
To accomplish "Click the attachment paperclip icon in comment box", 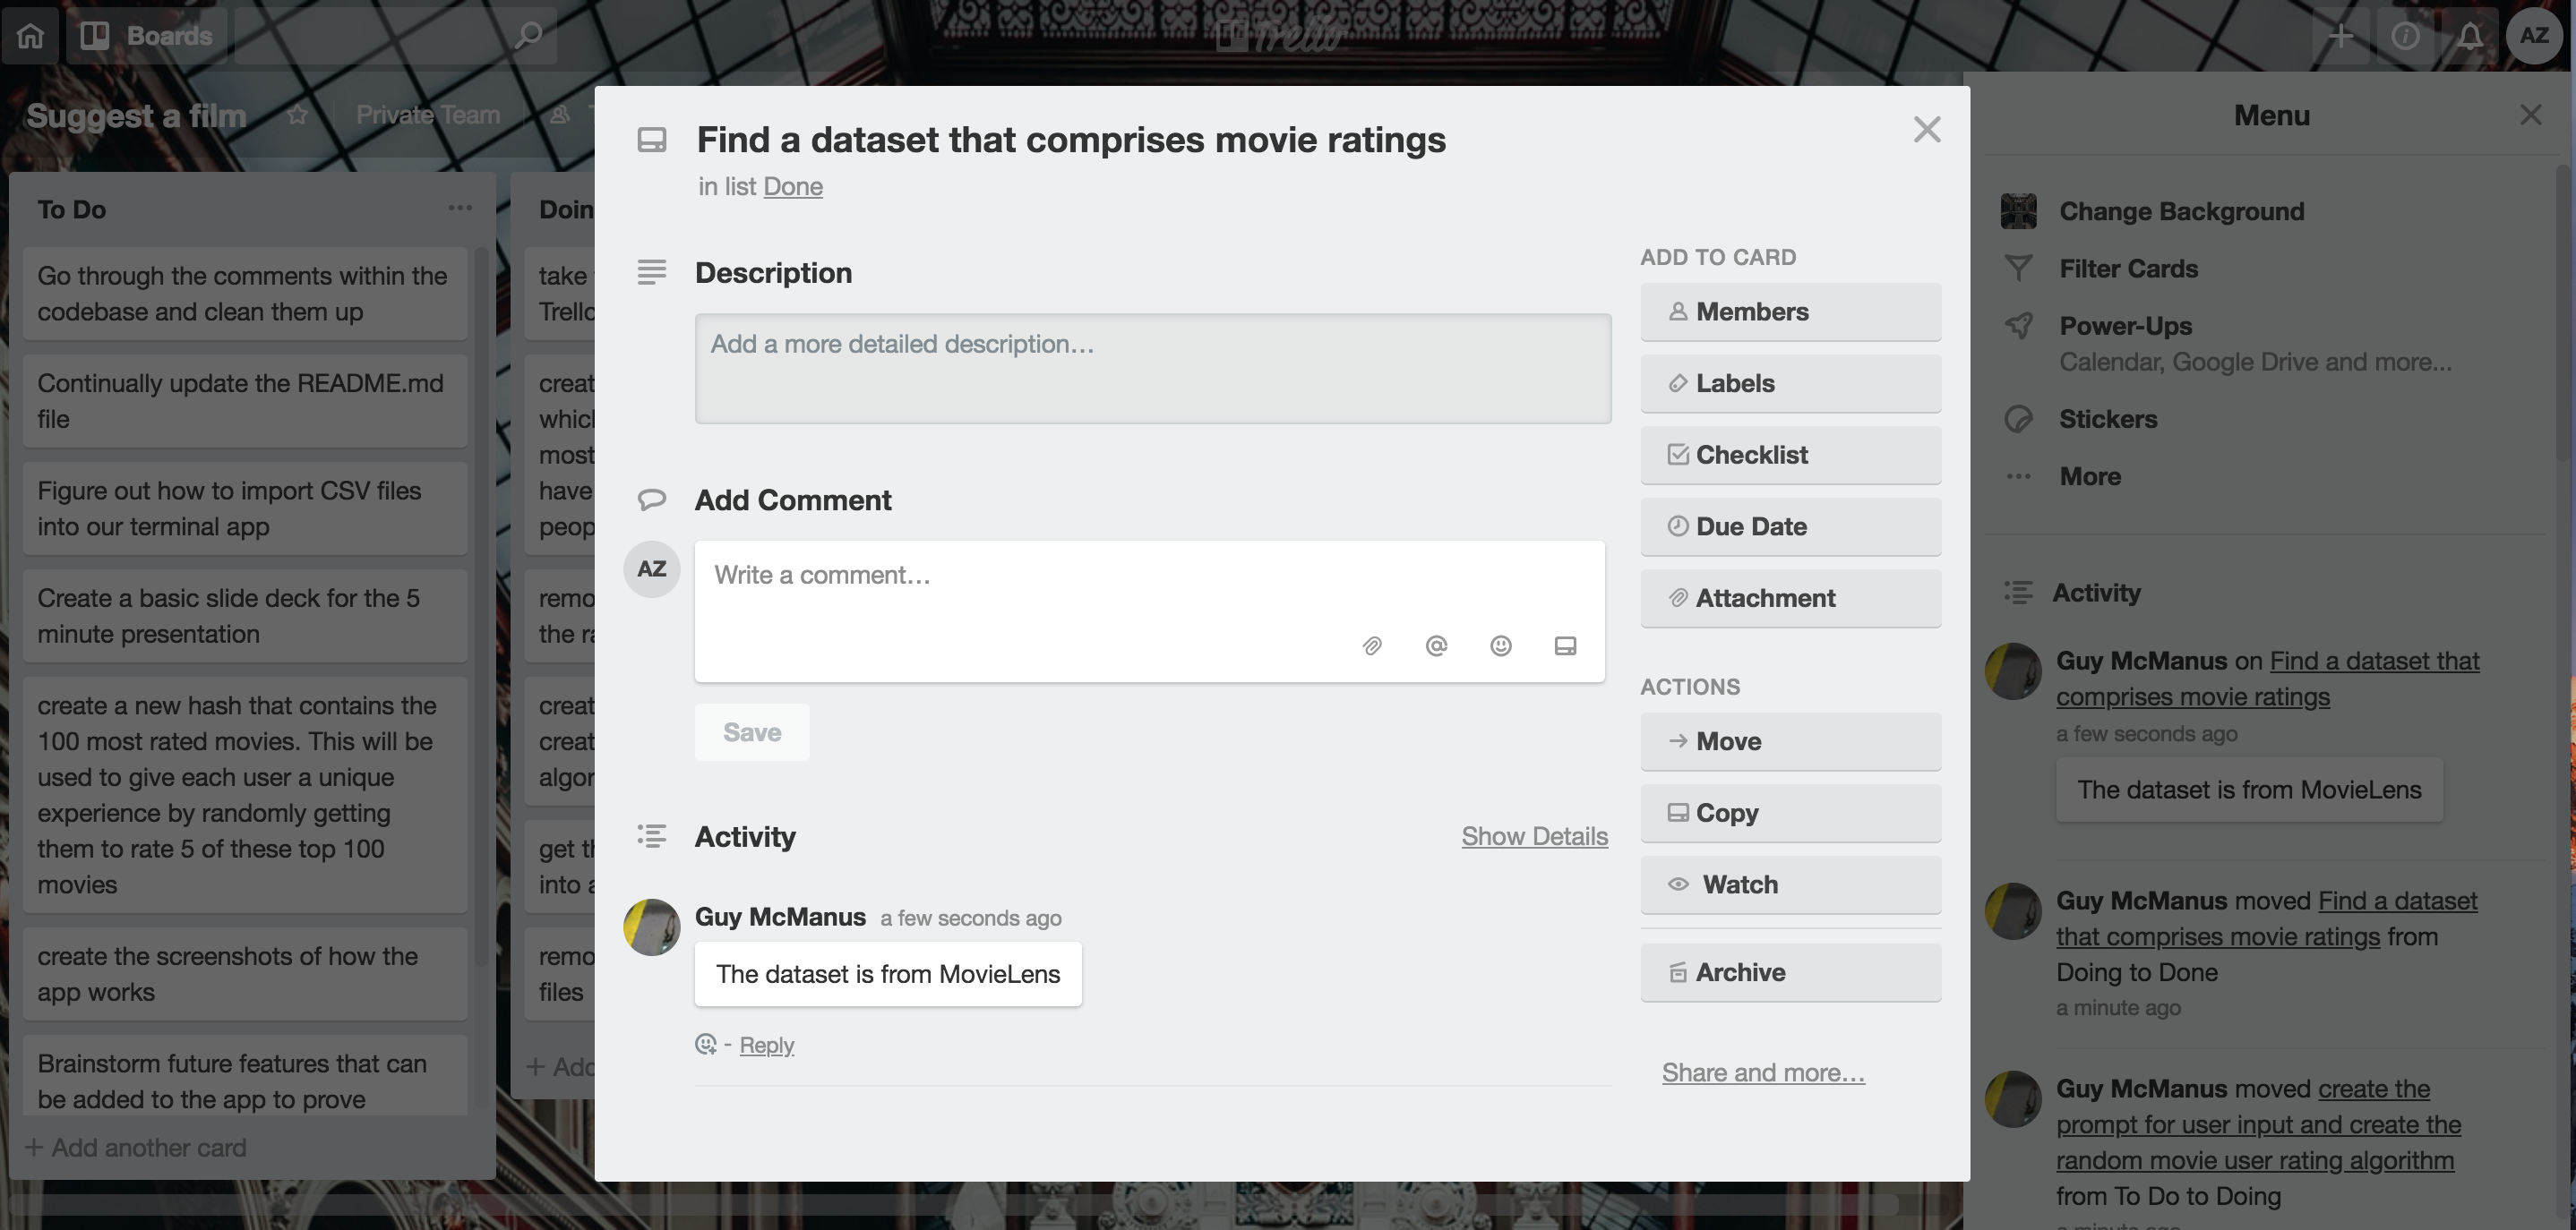I will click(1372, 646).
